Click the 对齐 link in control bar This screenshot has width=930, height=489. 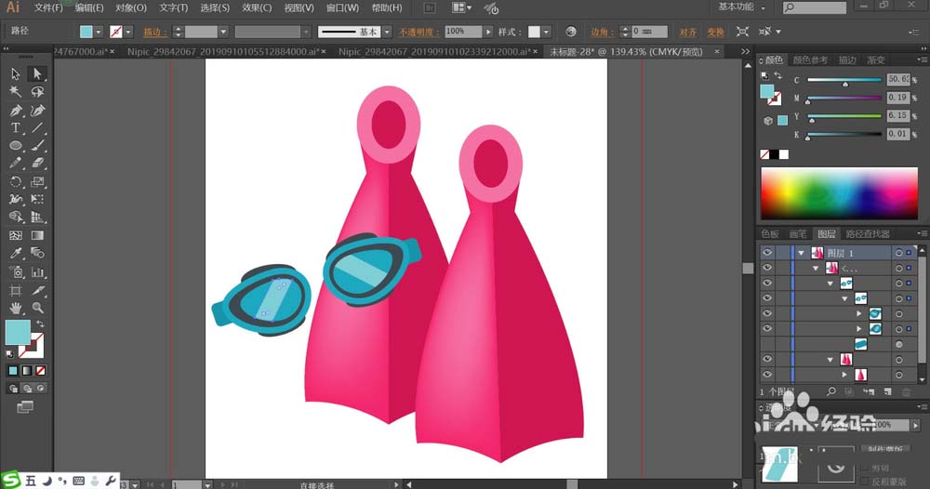[688, 32]
